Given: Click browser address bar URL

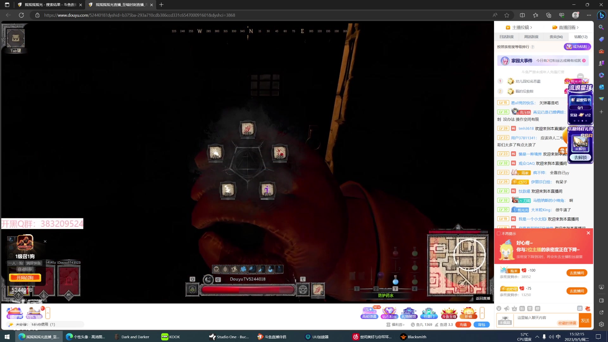Looking at the screenshot, I should [140, 15].
